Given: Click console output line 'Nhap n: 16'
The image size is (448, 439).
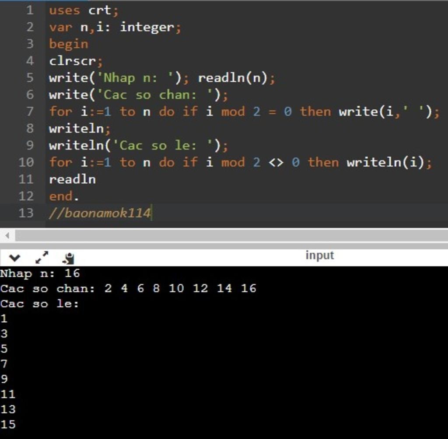Looking at the screenshot, I should click(40, 274).
